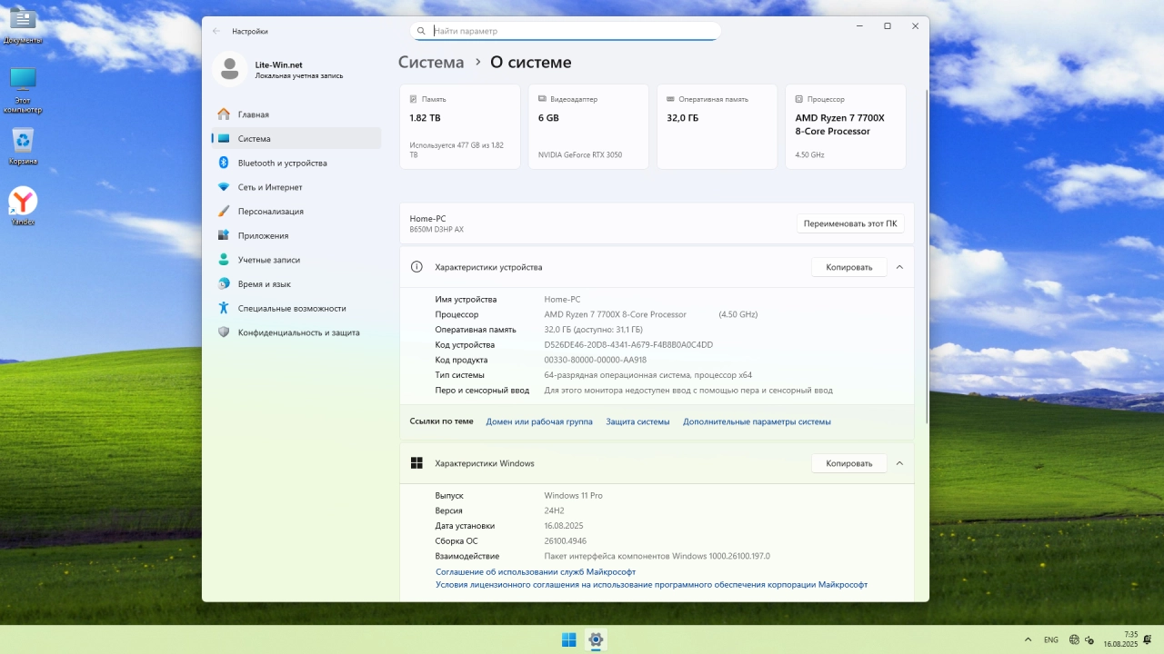
Task: Click the Lite-Win.net user avatar
Action: click(229, 69)
